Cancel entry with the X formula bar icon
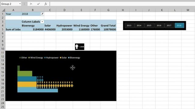195x109 pixels. pyautogui.click(x=31, y=4)
